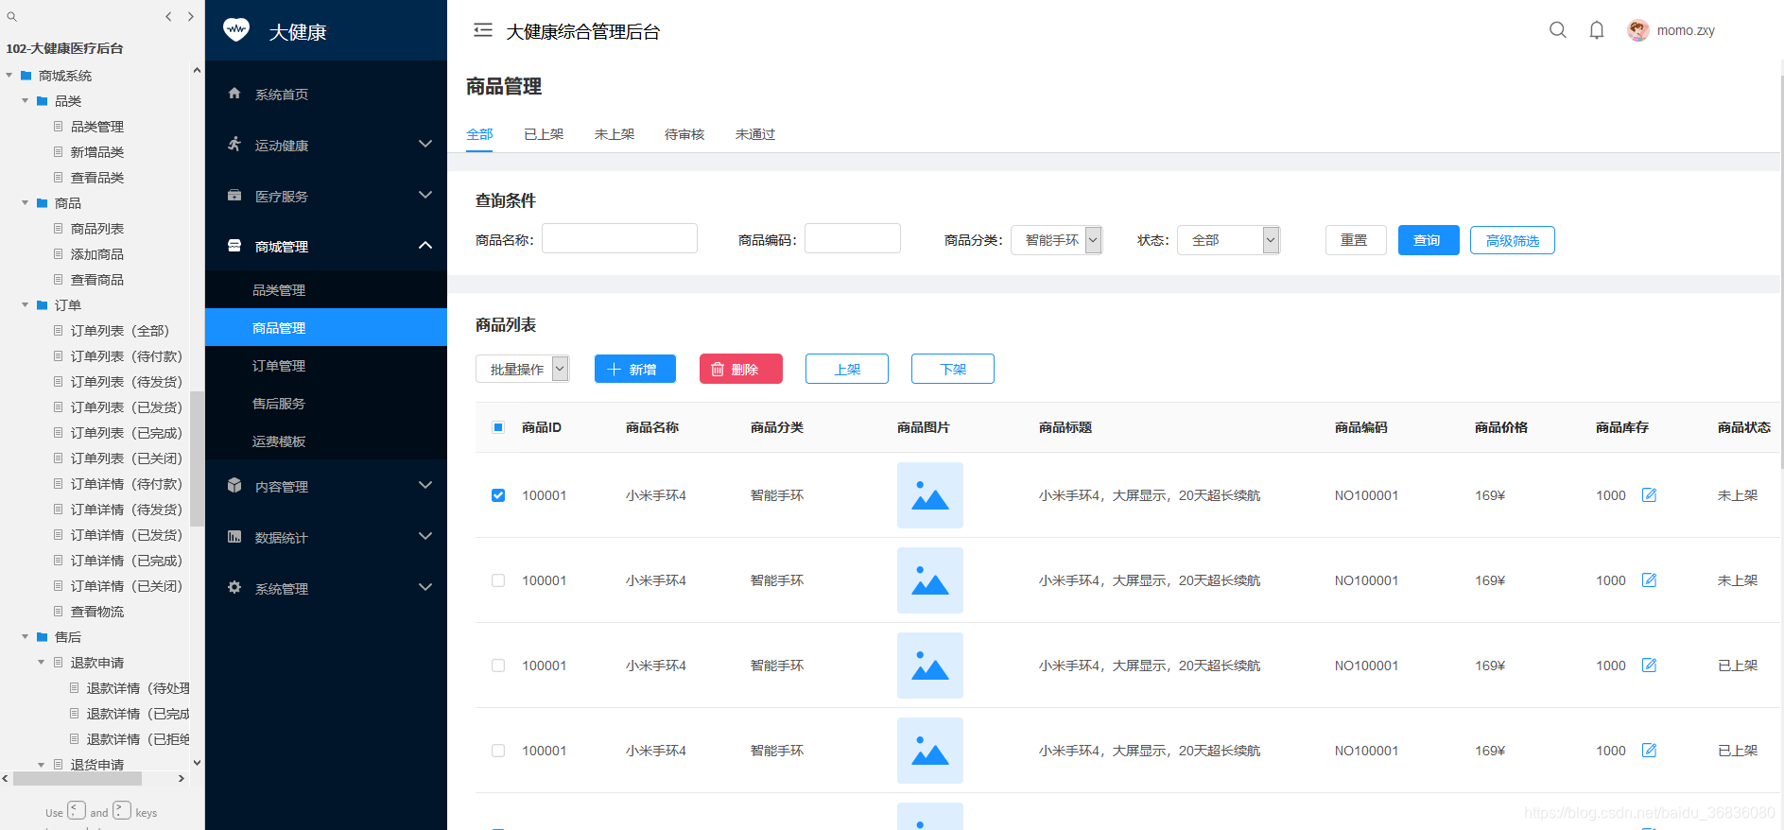Image resolution: width=1784 pixels, height=830 pixels.
Task: Open the search magnifier in the top bar
Action: [x=1558, y=30]
